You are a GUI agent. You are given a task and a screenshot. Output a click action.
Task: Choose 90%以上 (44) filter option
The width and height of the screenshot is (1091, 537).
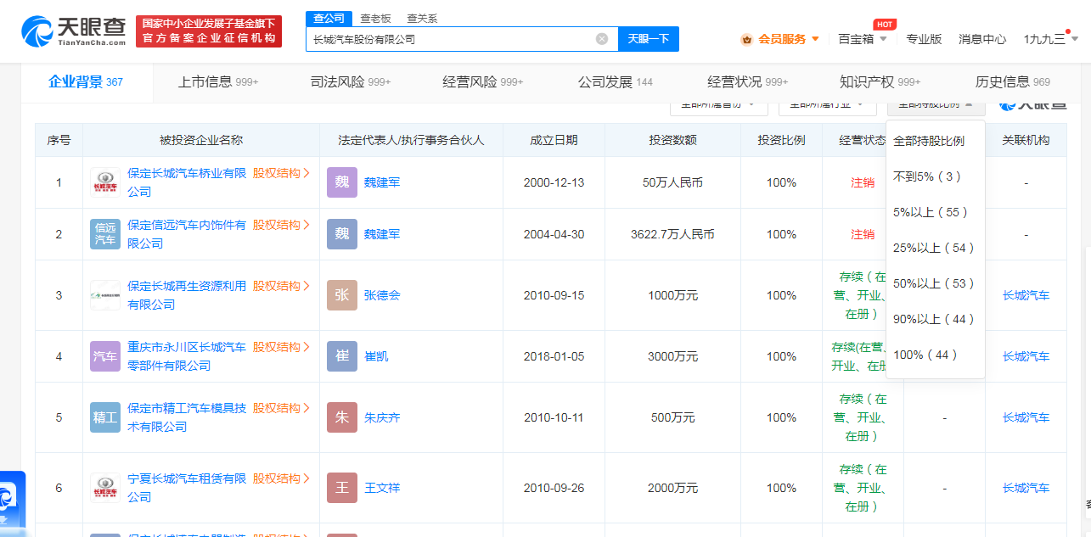point(934,319)
